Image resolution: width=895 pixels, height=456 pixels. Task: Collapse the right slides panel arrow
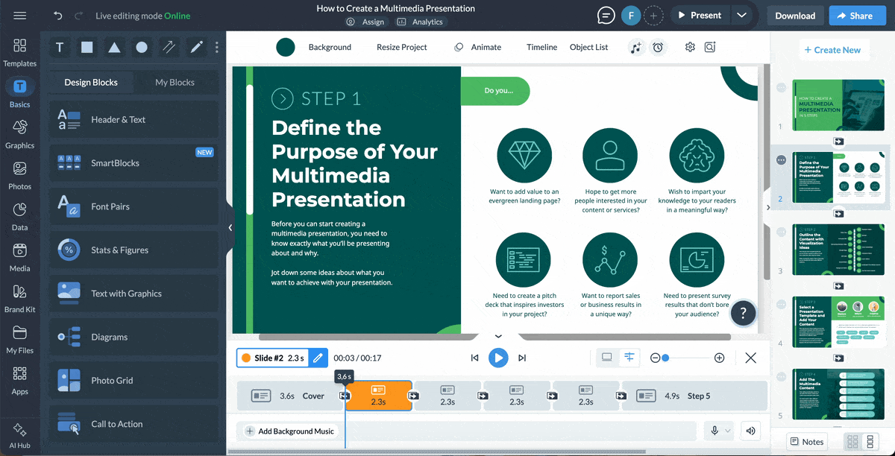768,208
